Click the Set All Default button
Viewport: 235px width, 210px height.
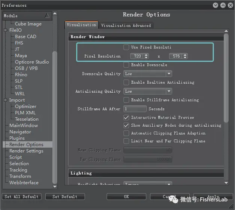click(22, 197)
